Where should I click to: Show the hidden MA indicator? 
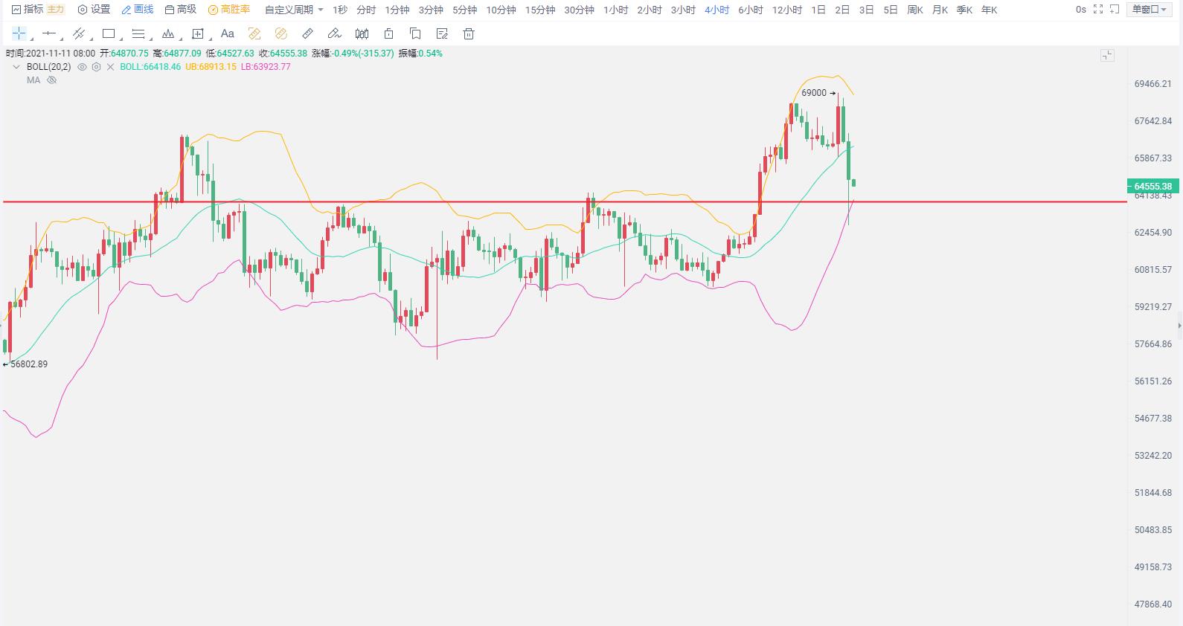point(52,80)
